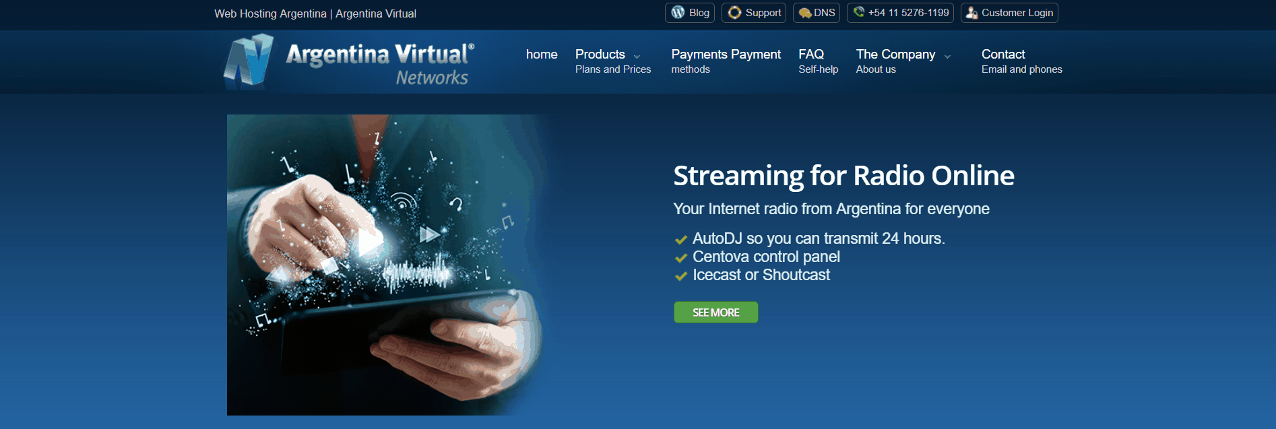Open Customer Login
Viewport: 1276px width, 429px height.
1009,13
